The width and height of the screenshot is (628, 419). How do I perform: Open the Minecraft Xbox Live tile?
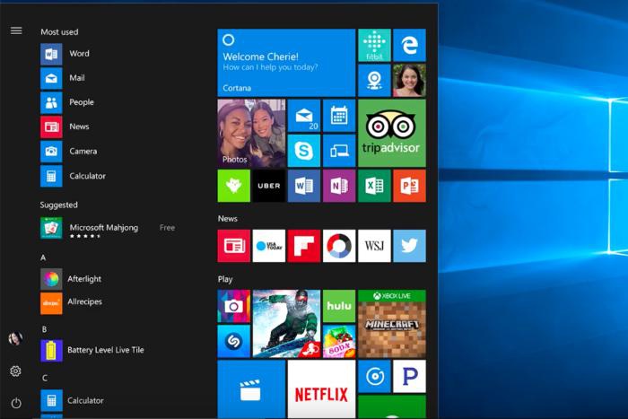391,323
